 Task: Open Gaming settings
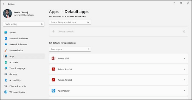(24, 74)
